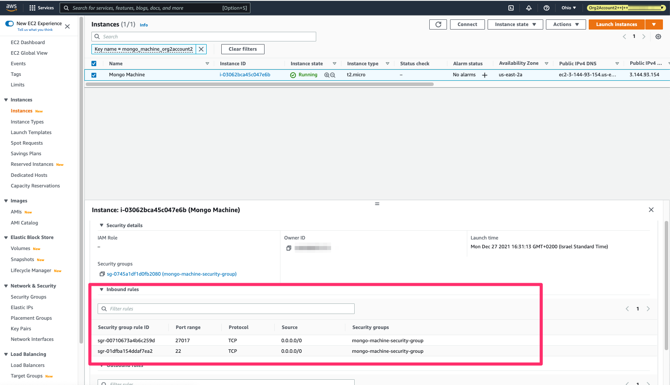Go to previous instances page
670x385 pixels.
coord(625,37)
